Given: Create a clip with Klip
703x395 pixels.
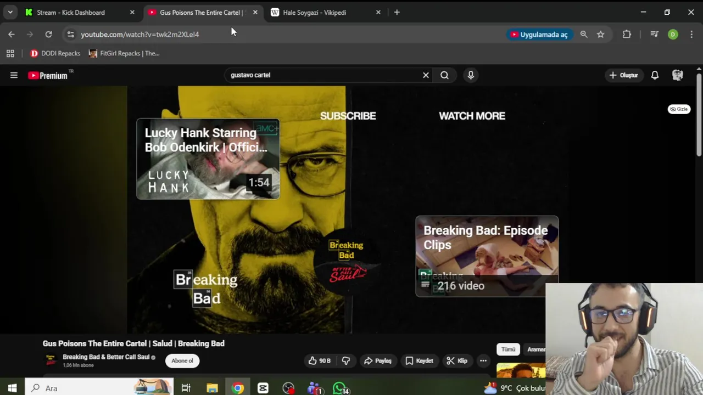Looking at the screenshot, I should click(457, 360).
